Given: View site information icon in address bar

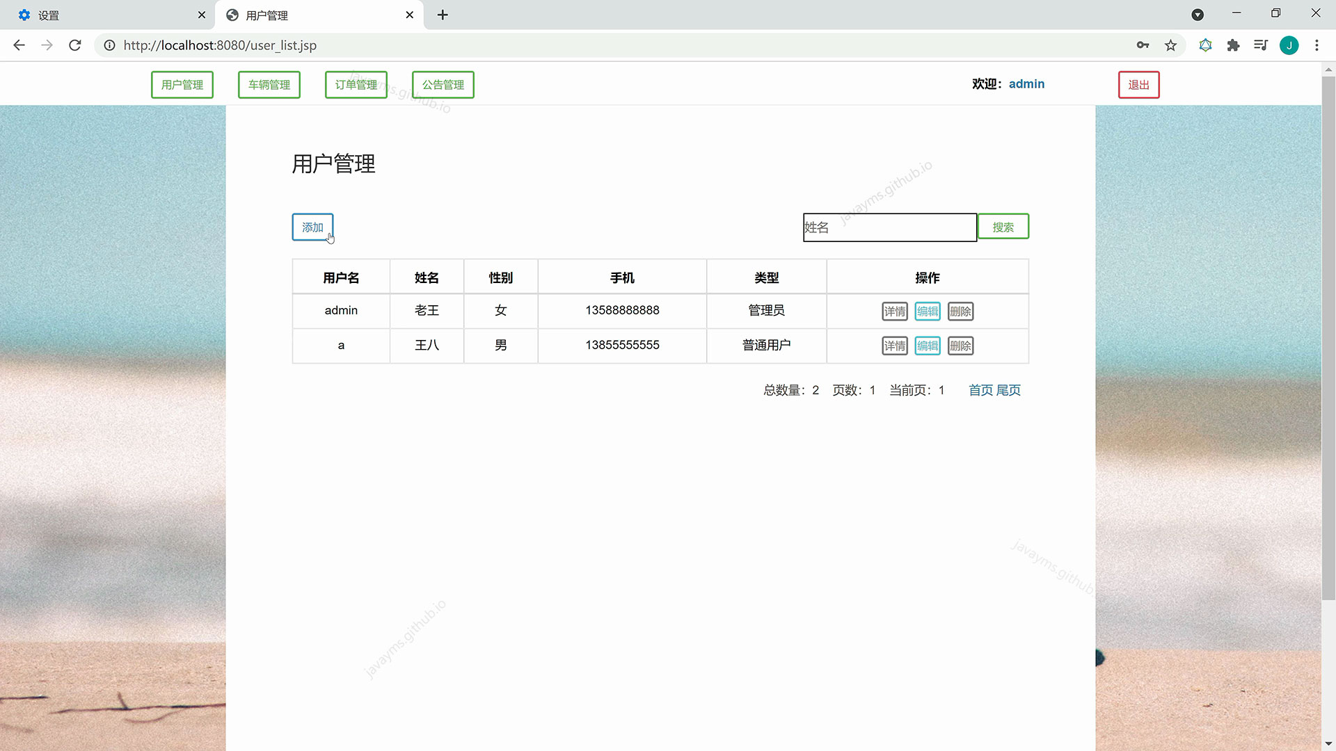Looking at the screenshot, I should point(109,45).
